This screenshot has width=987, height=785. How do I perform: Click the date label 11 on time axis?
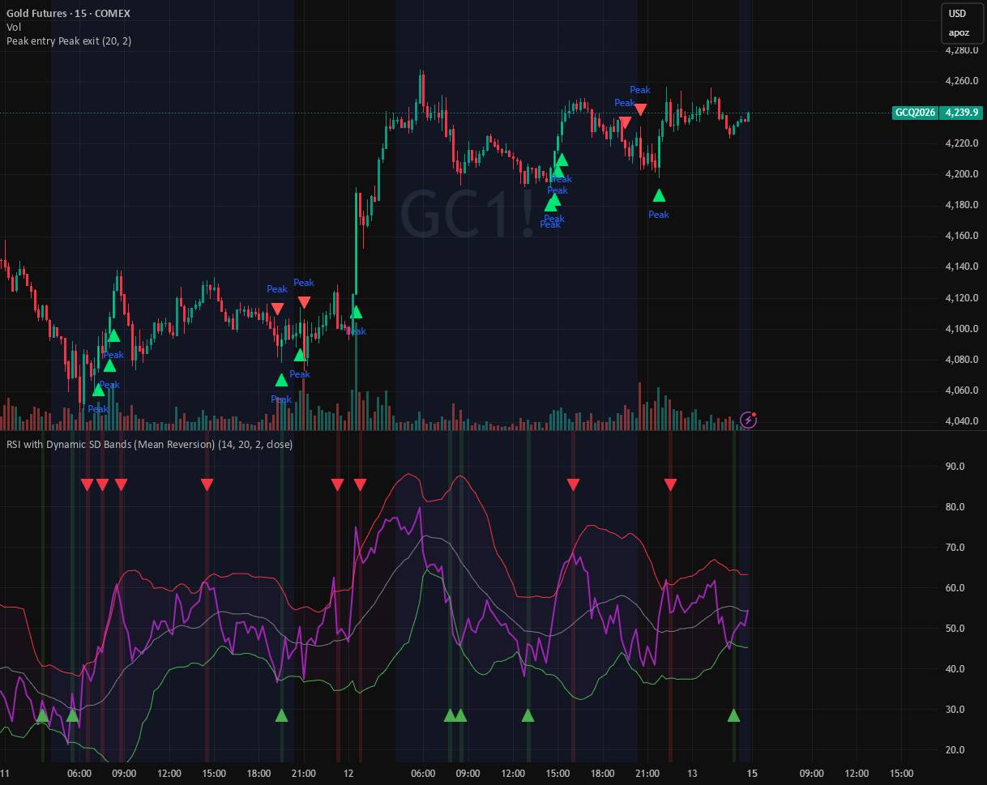click(5, 773)
